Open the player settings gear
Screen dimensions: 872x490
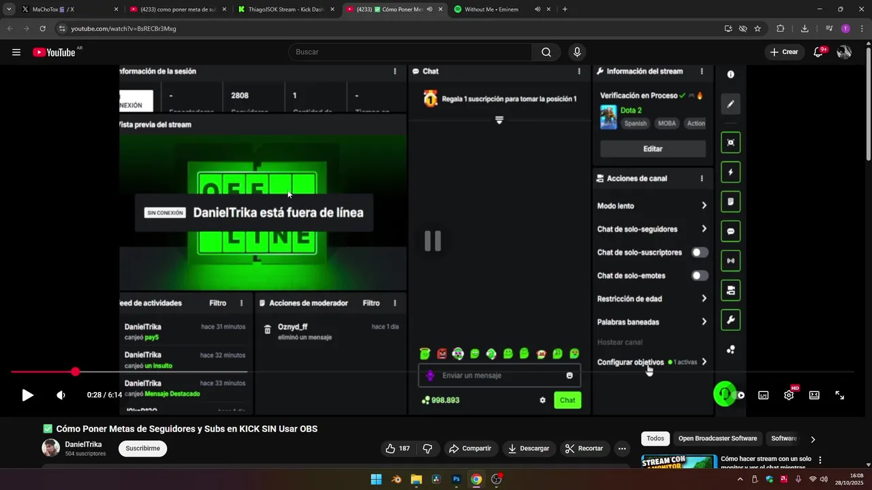[x=789, y=395]
